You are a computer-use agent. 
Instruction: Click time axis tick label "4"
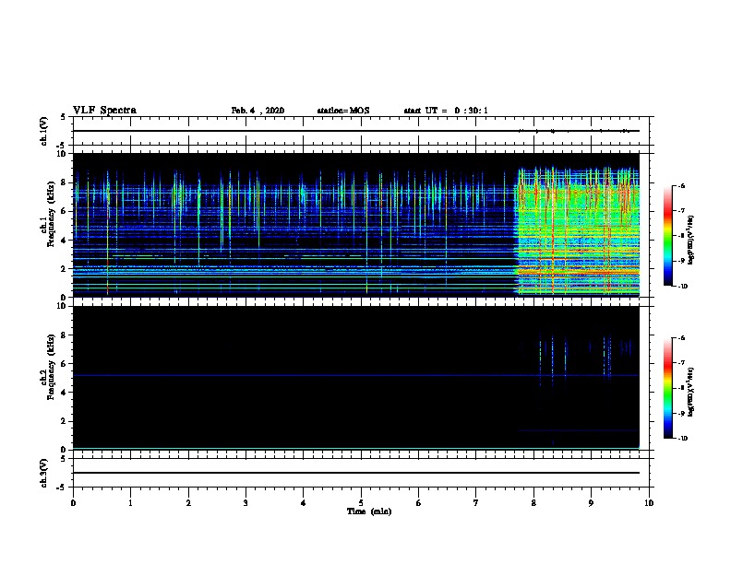pyautogui.click(x=304, y=502)
